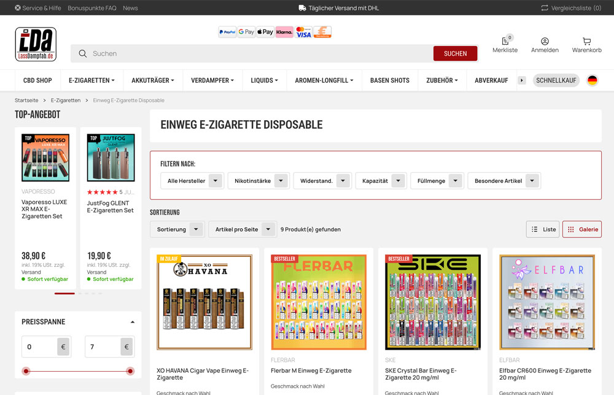Image resolution: width=614 pixels, height=395 pixels.
Task: Open the Widerstand filter dropdown
Action: coord(323,181)
